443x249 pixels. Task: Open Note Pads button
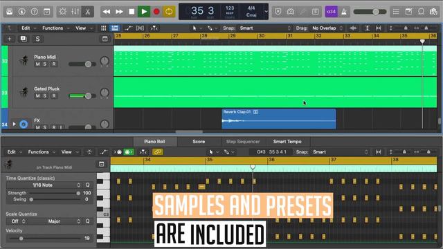[x=408, y=12]
